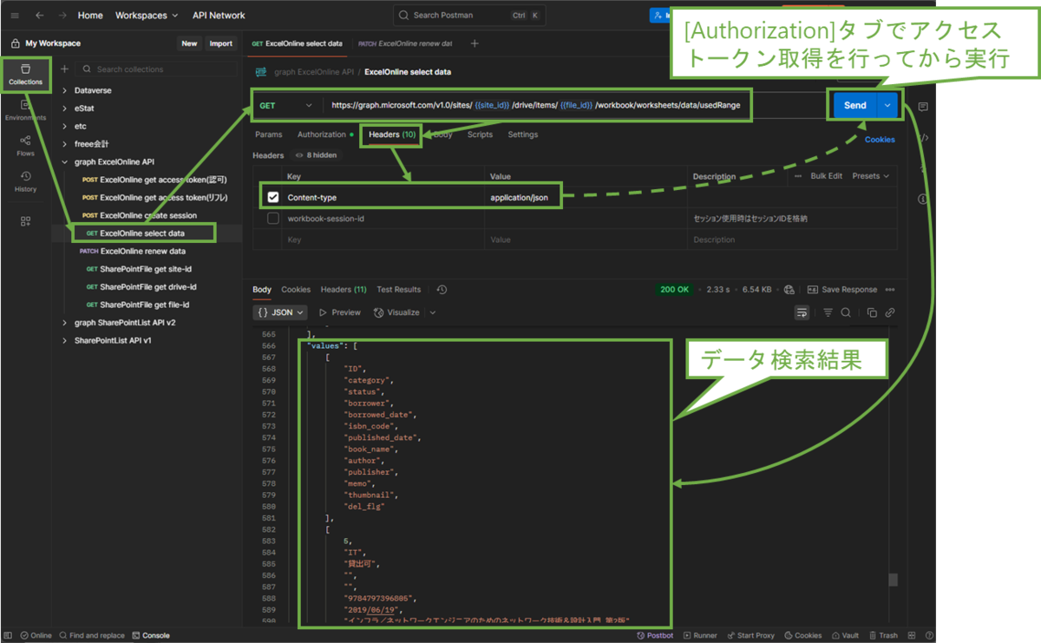Open the Workspaces dropdown
This screenshot has height=643, width=1041.
(147, 15)
